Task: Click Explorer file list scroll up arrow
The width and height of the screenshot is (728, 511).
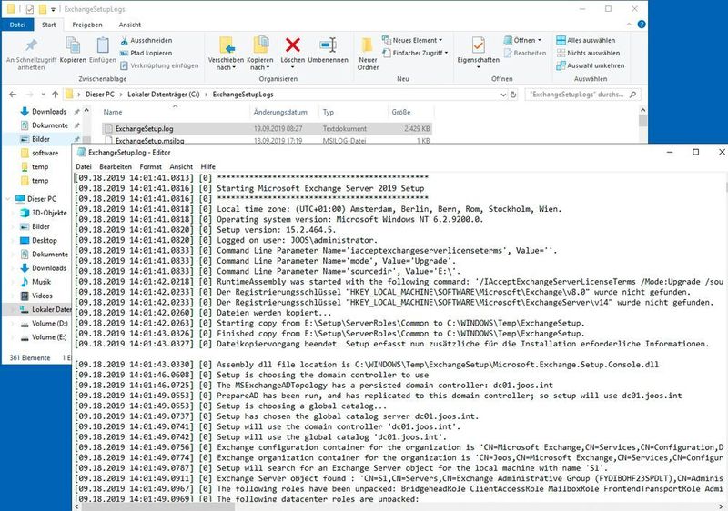Action: 642,110
